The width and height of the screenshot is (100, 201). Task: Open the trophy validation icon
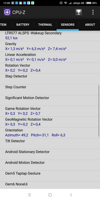coord(78,12)
